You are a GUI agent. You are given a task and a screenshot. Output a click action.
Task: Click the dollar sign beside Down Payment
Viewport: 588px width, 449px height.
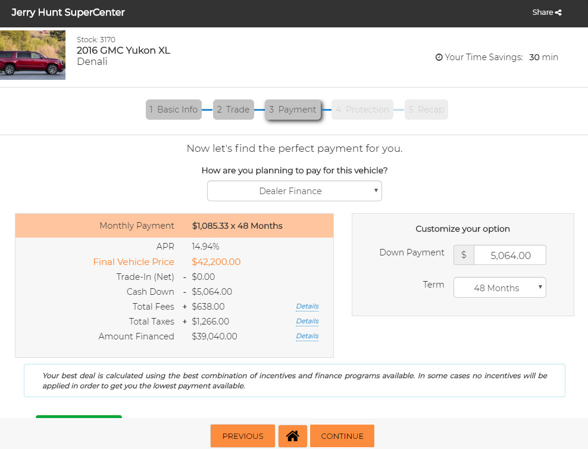point(464,255)
